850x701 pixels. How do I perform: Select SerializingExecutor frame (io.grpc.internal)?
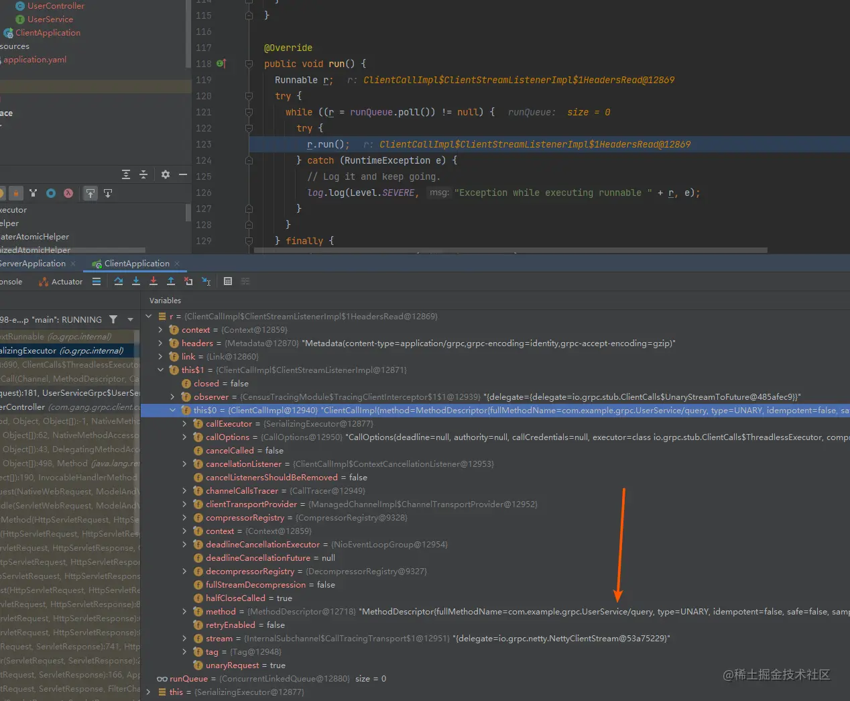click(x=67, y=351)
